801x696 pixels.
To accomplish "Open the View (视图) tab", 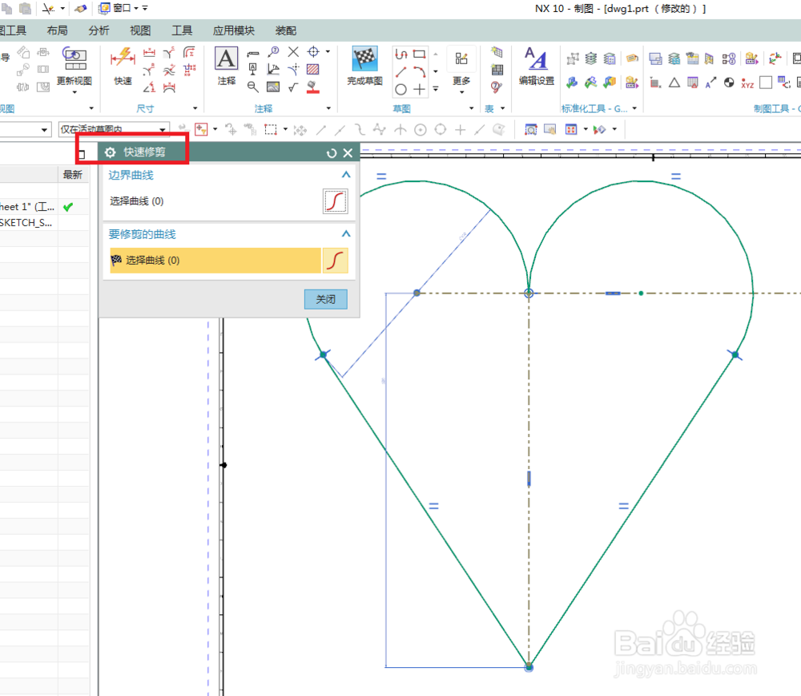I will [x=140, y=30].
